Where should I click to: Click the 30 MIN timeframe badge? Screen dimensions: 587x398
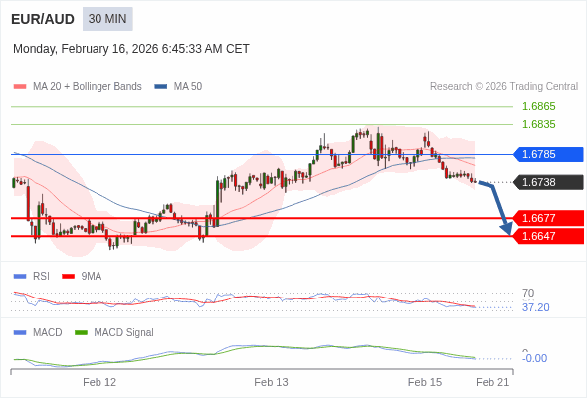tap(107, 19)
